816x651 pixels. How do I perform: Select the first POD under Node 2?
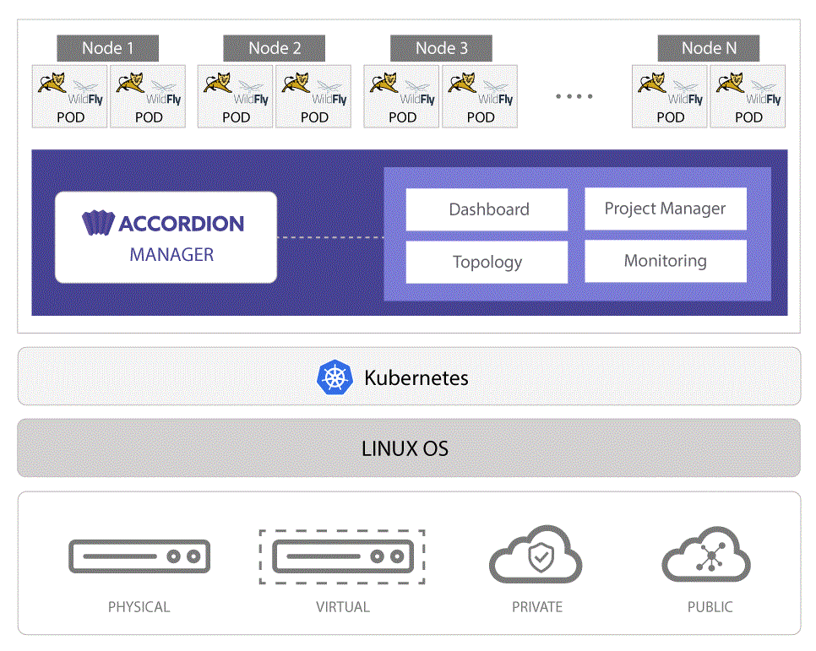pyautogui.click(x=235, y=96)
